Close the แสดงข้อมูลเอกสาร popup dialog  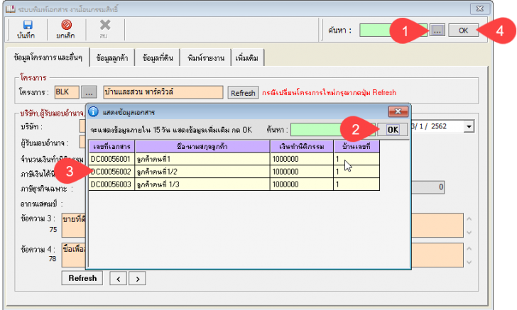point(395,111)
